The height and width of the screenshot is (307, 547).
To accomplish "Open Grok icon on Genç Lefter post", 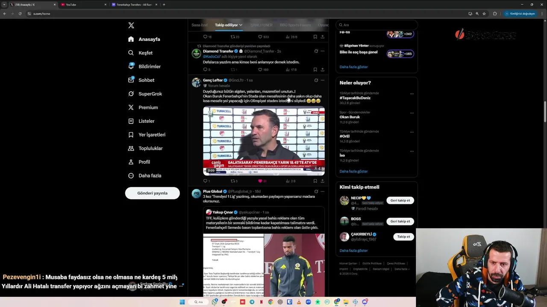I will click(x=316, y=80).
